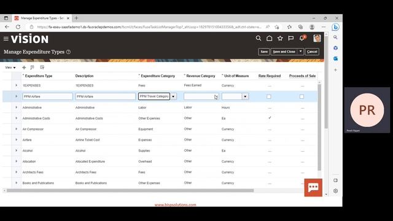The height and width of the screenshot is (221, 393).
Task: Click the Fees Earned revenue category cell
Action: 192,85
